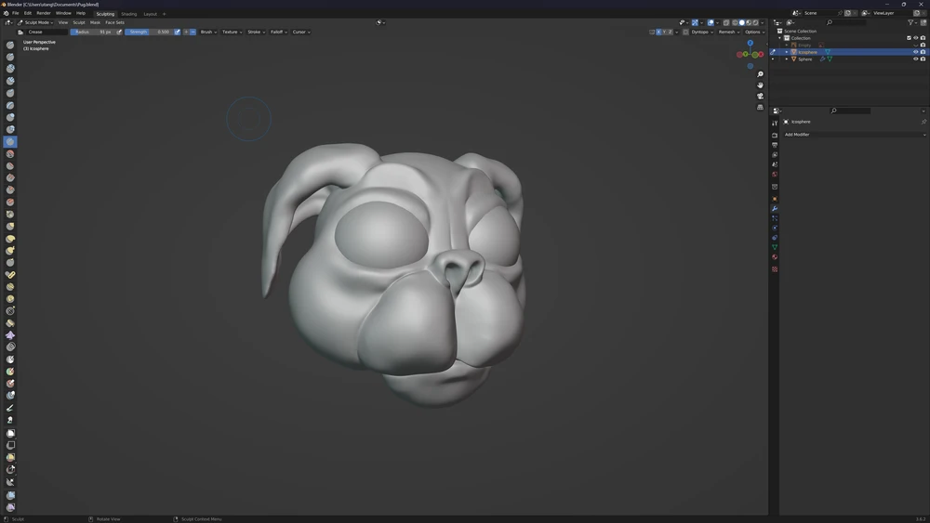Image resolution: width=930 pixels, height=523 pixels.
Task: Enable the Dyntopo checkbox
Action: [x=686, y=32]
